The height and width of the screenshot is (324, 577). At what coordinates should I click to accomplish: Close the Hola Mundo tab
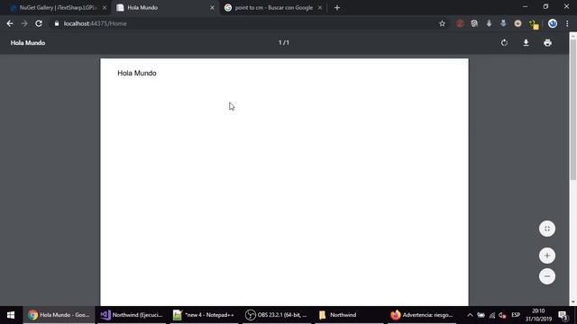(212, 8)
